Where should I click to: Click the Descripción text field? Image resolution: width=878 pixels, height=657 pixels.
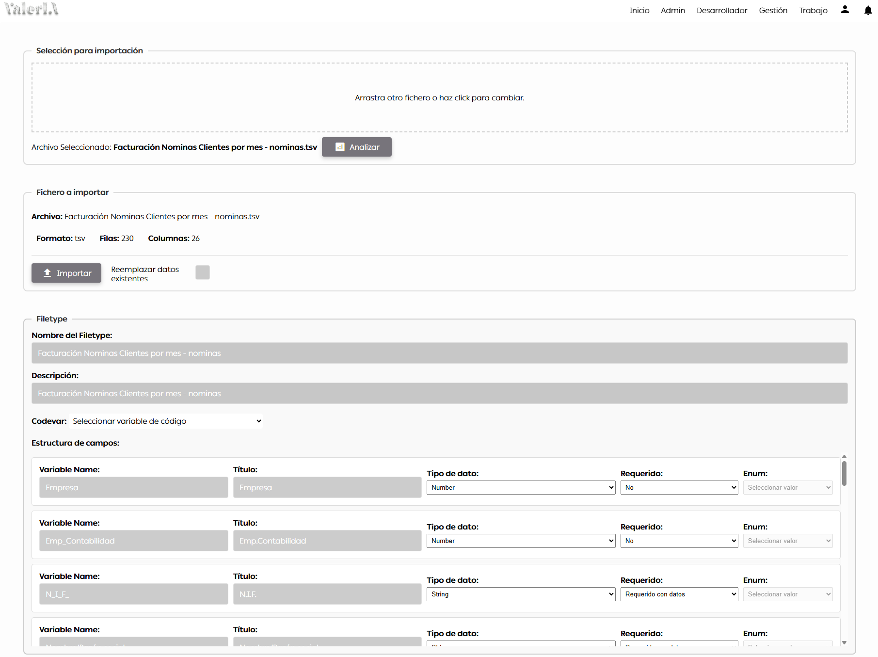(x=439, y=393)
